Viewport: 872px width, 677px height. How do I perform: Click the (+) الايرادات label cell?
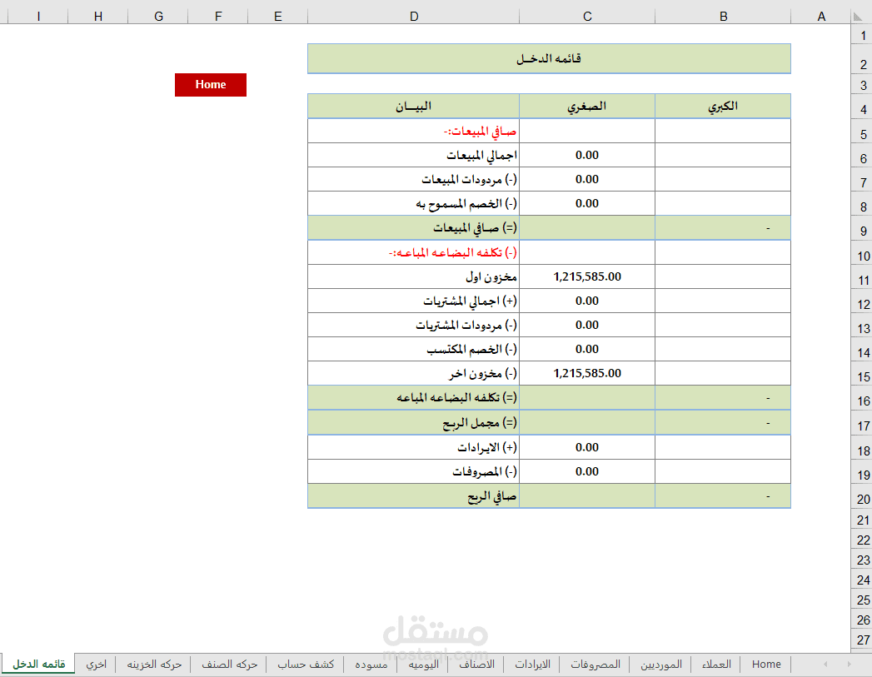click(413, 447)
